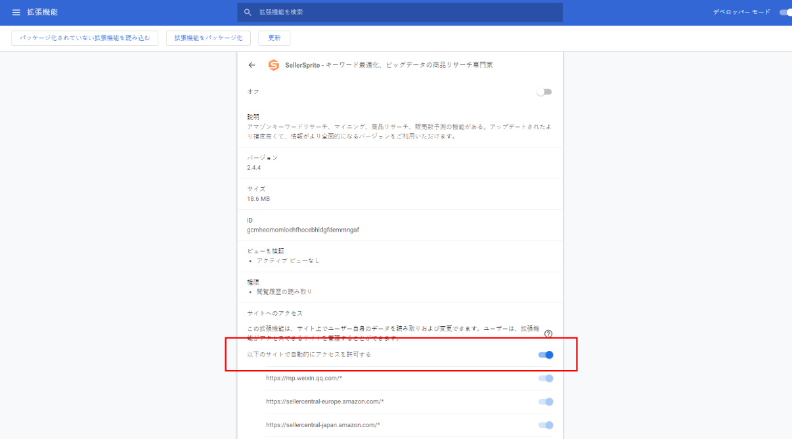Click the 権限 section label

coord(253,282)
